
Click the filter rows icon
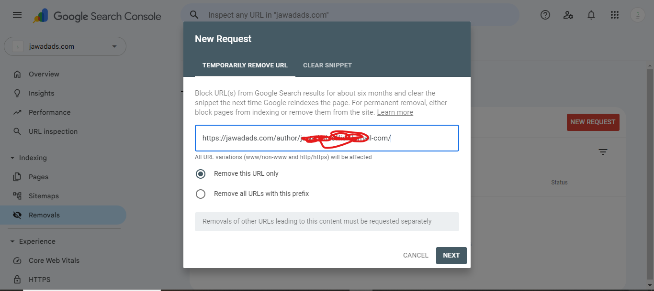click(603, 152)
